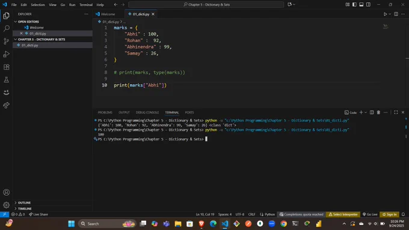Open the Help menu
The height and width of the screenshot is (230, 409).
pyautogui.click(x=100, y=5)
